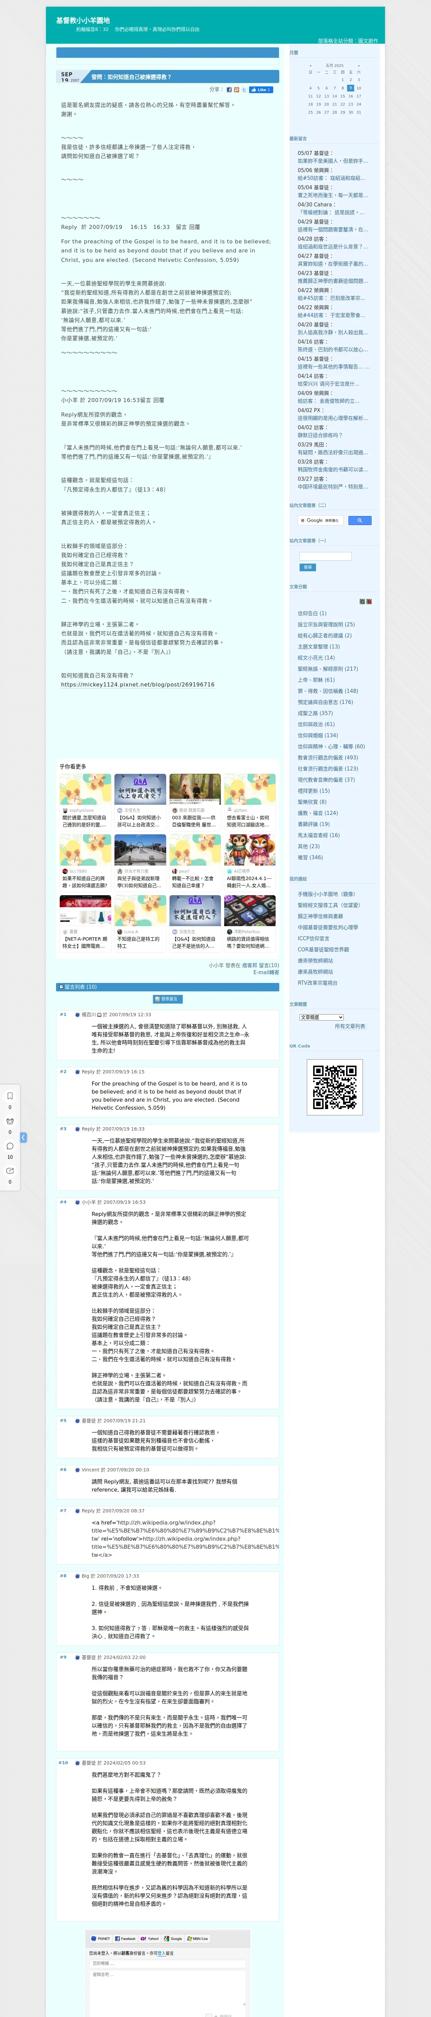This screenshot has height=2017, width=431.
Task: Click the blog title 基督教小小羊園地
Action: [83, 21]
